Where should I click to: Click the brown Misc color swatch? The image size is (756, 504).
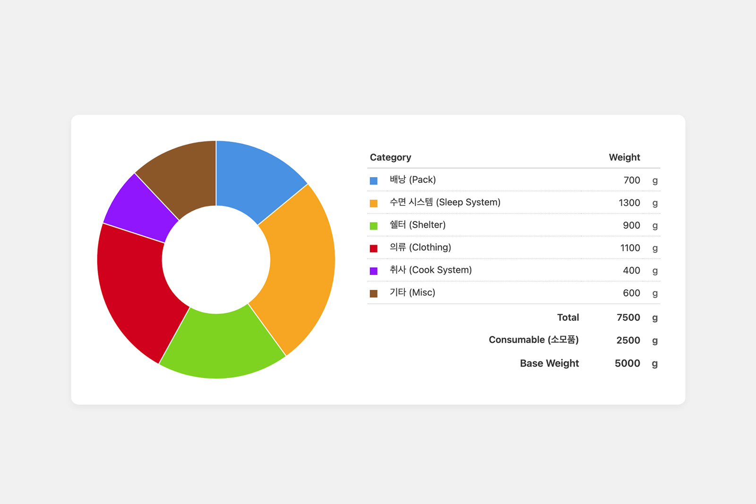click(373, 294)
